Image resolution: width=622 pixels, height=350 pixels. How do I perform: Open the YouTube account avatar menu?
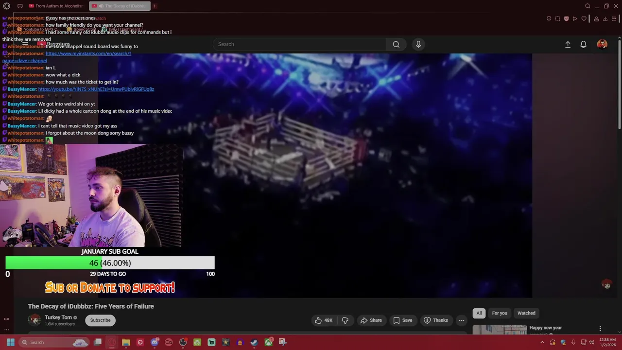(x=602, y=44)
